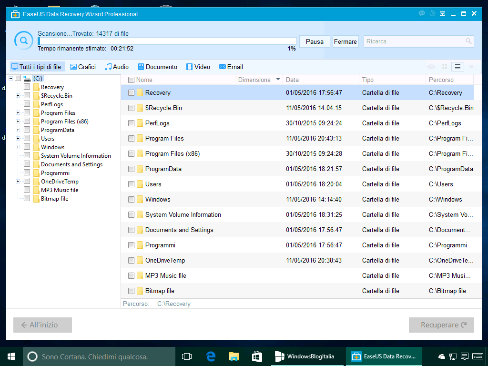
Task: Filter by Audio file type
Action: point(117,67)
